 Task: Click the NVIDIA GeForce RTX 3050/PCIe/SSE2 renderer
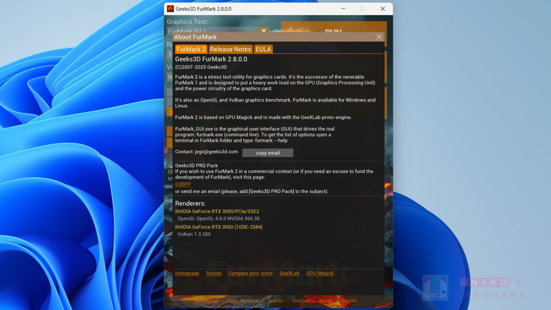click(x=217, y=212)
